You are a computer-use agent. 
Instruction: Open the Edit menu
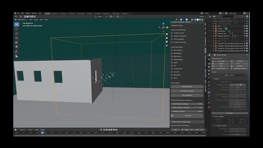pyautogui.click(x=23, y=13)
